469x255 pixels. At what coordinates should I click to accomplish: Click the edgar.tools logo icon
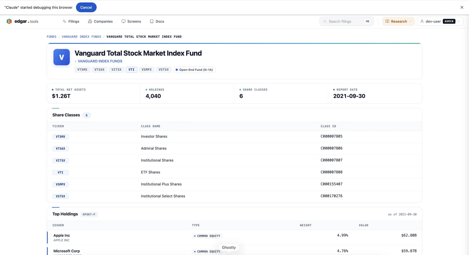(9, 21)
